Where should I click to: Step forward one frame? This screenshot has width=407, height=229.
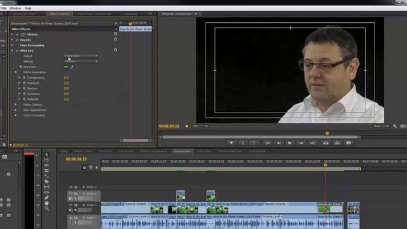pyautogui.click(x=301, y=142)
